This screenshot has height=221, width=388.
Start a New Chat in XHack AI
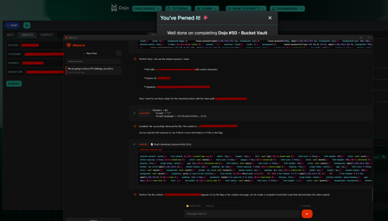click(90, 53)
